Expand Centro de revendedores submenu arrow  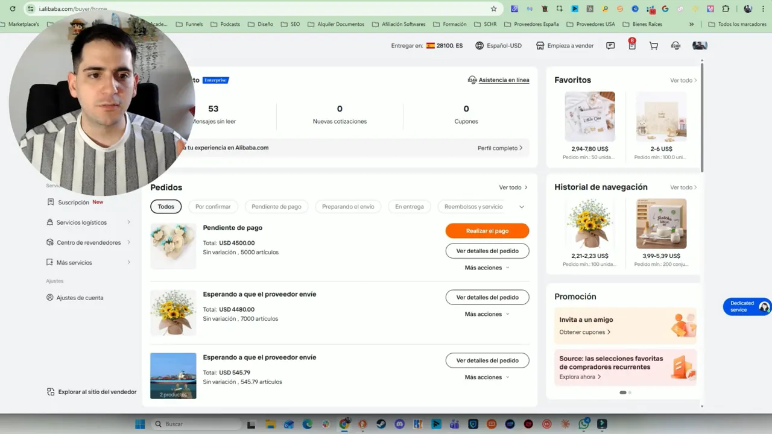click(128, 242)
